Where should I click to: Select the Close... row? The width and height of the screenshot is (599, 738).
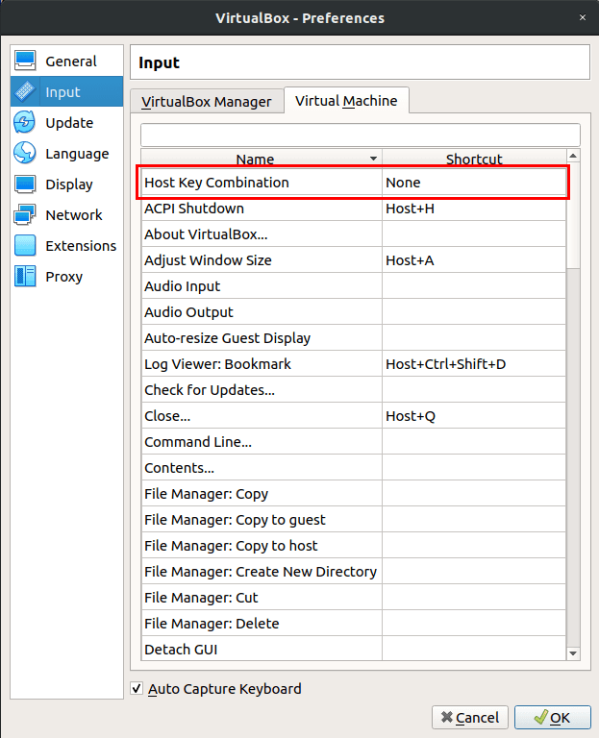click(x=354, y=415)
